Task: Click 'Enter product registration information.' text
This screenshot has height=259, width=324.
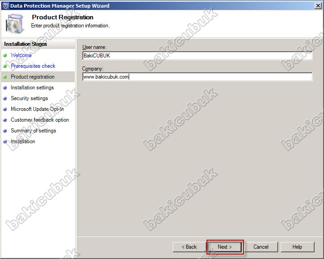Action: tap(70, 26)
